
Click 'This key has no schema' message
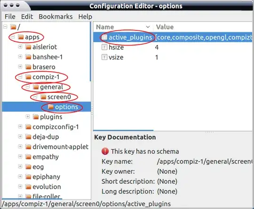(145, 151)
